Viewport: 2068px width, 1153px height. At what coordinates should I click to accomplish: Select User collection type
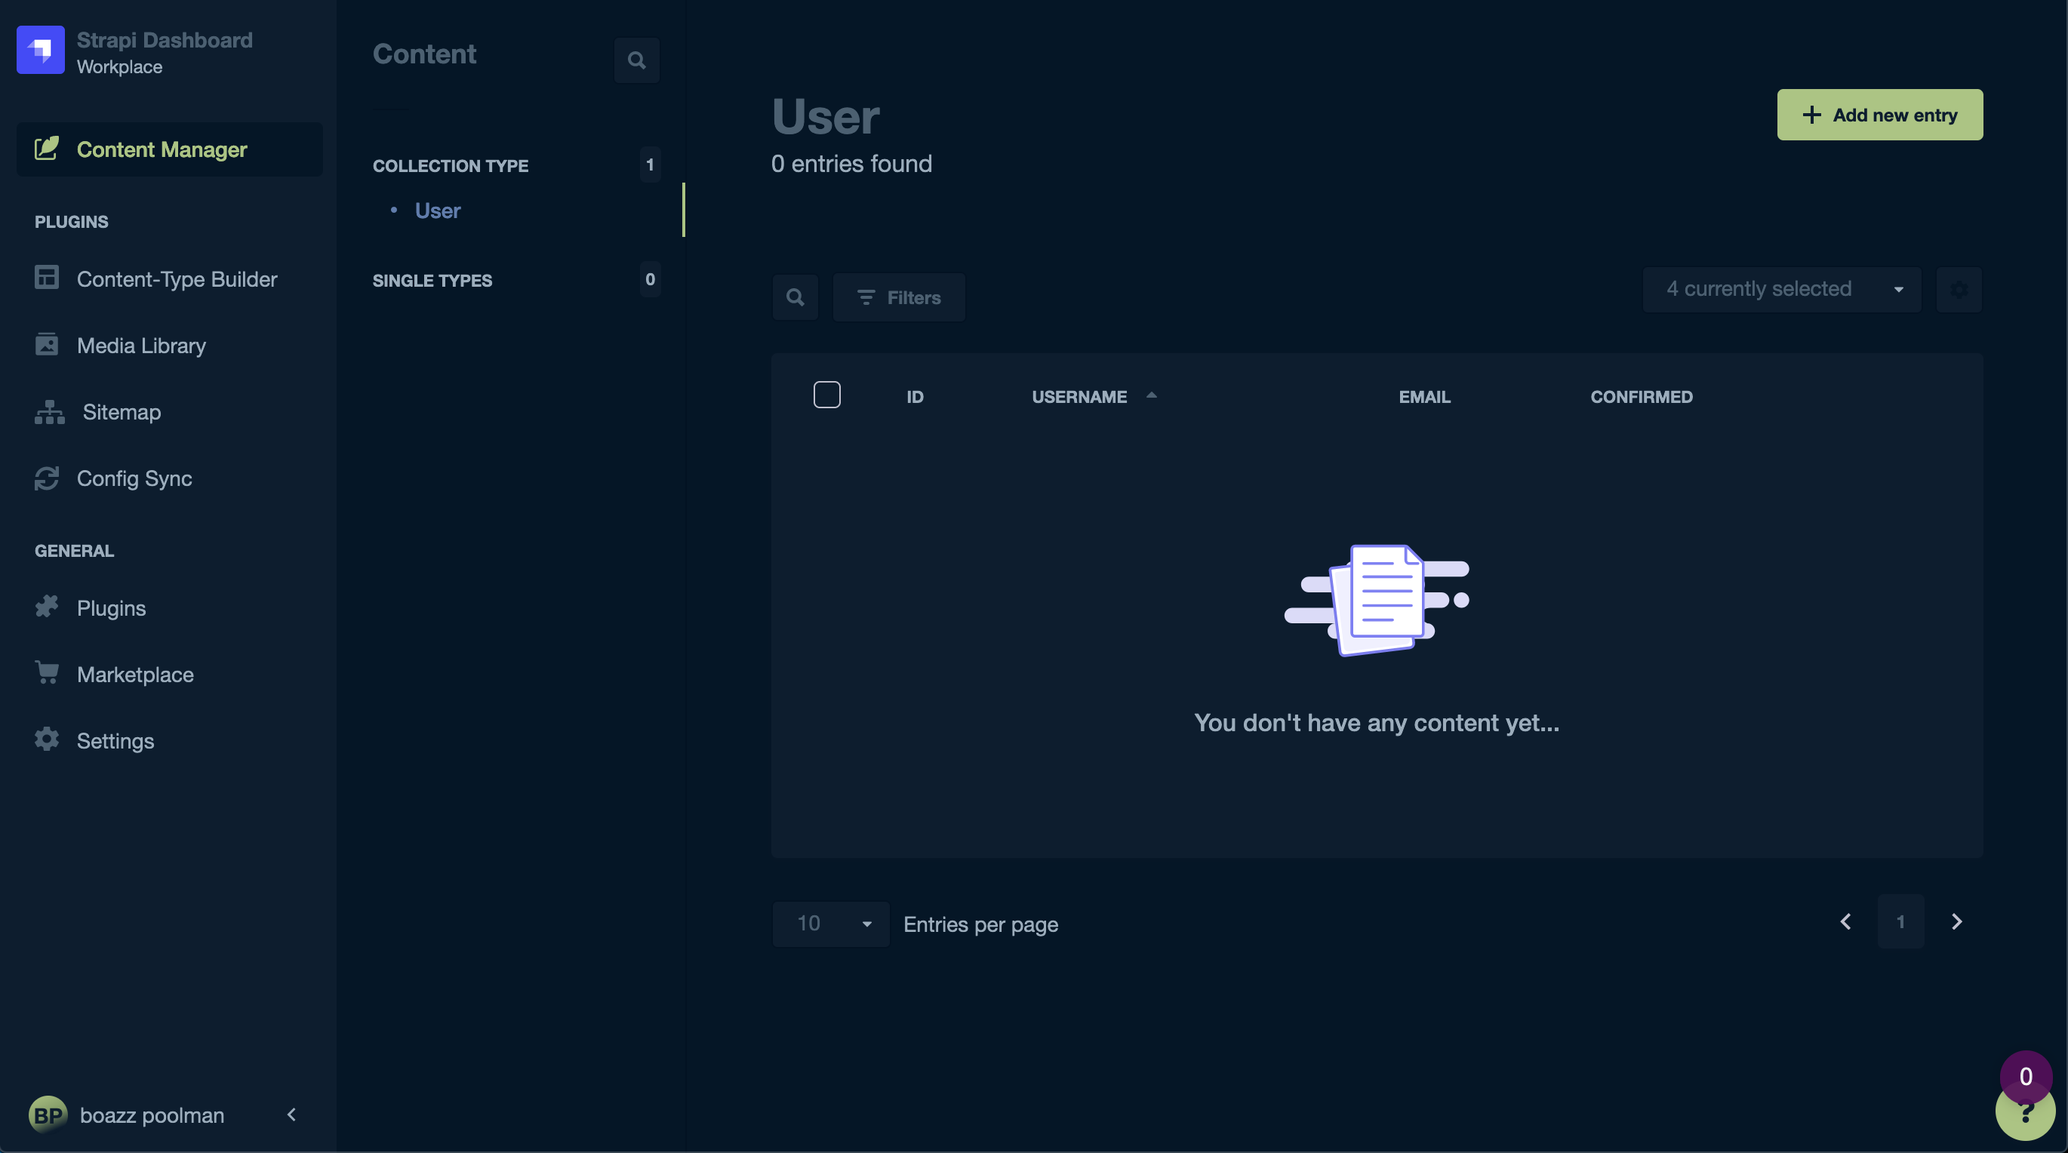click(438, 211)
